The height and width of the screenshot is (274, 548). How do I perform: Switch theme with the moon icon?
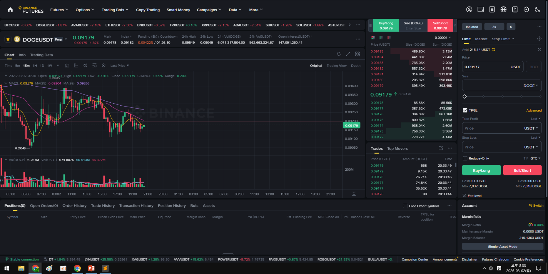pos(538,10)
